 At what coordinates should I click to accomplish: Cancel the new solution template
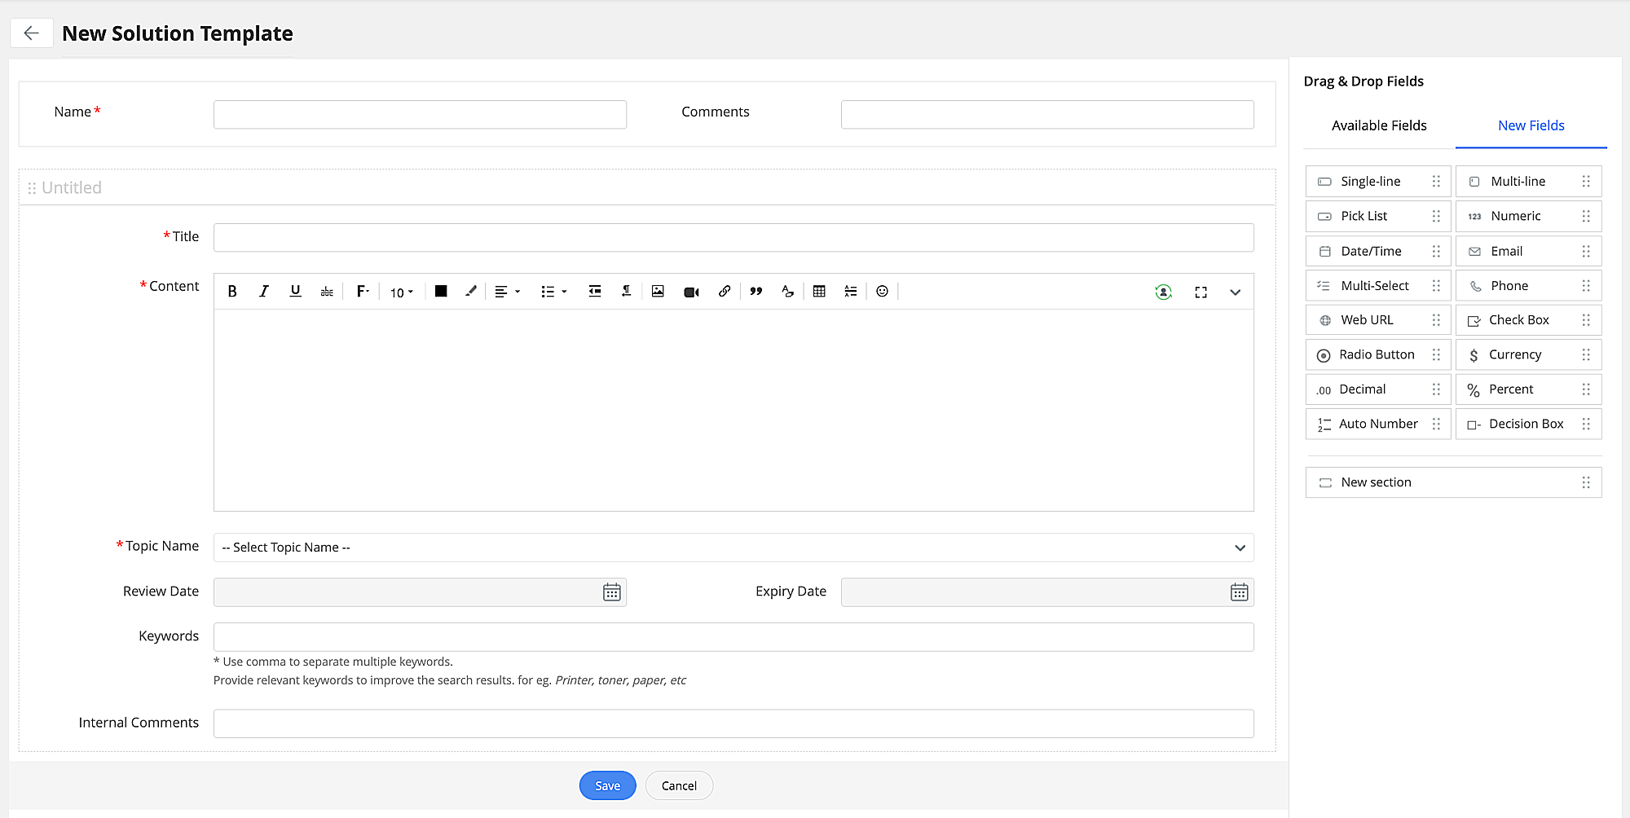[679, 785]
